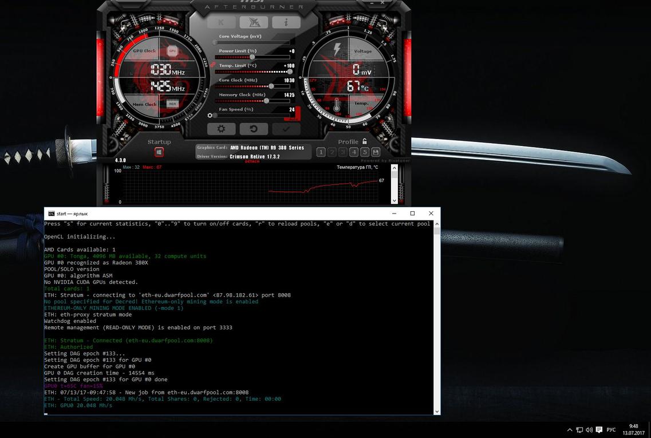The image size is (651, 438).
Task: Open Afterburner settings gear button
Action: click(221, 129)
